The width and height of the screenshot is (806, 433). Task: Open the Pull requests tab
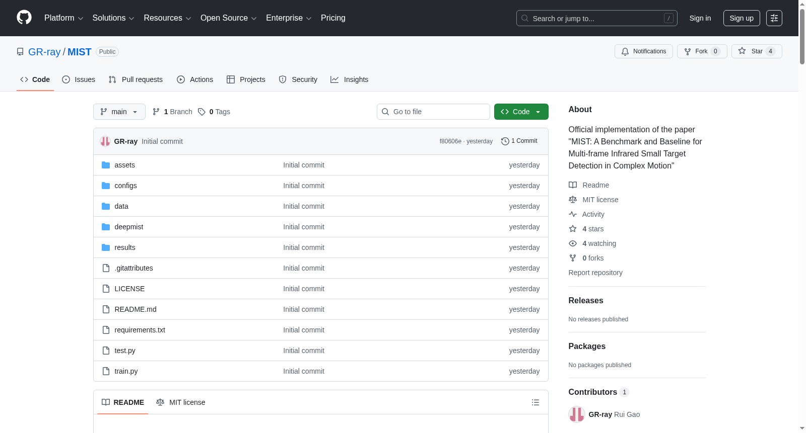136,79
